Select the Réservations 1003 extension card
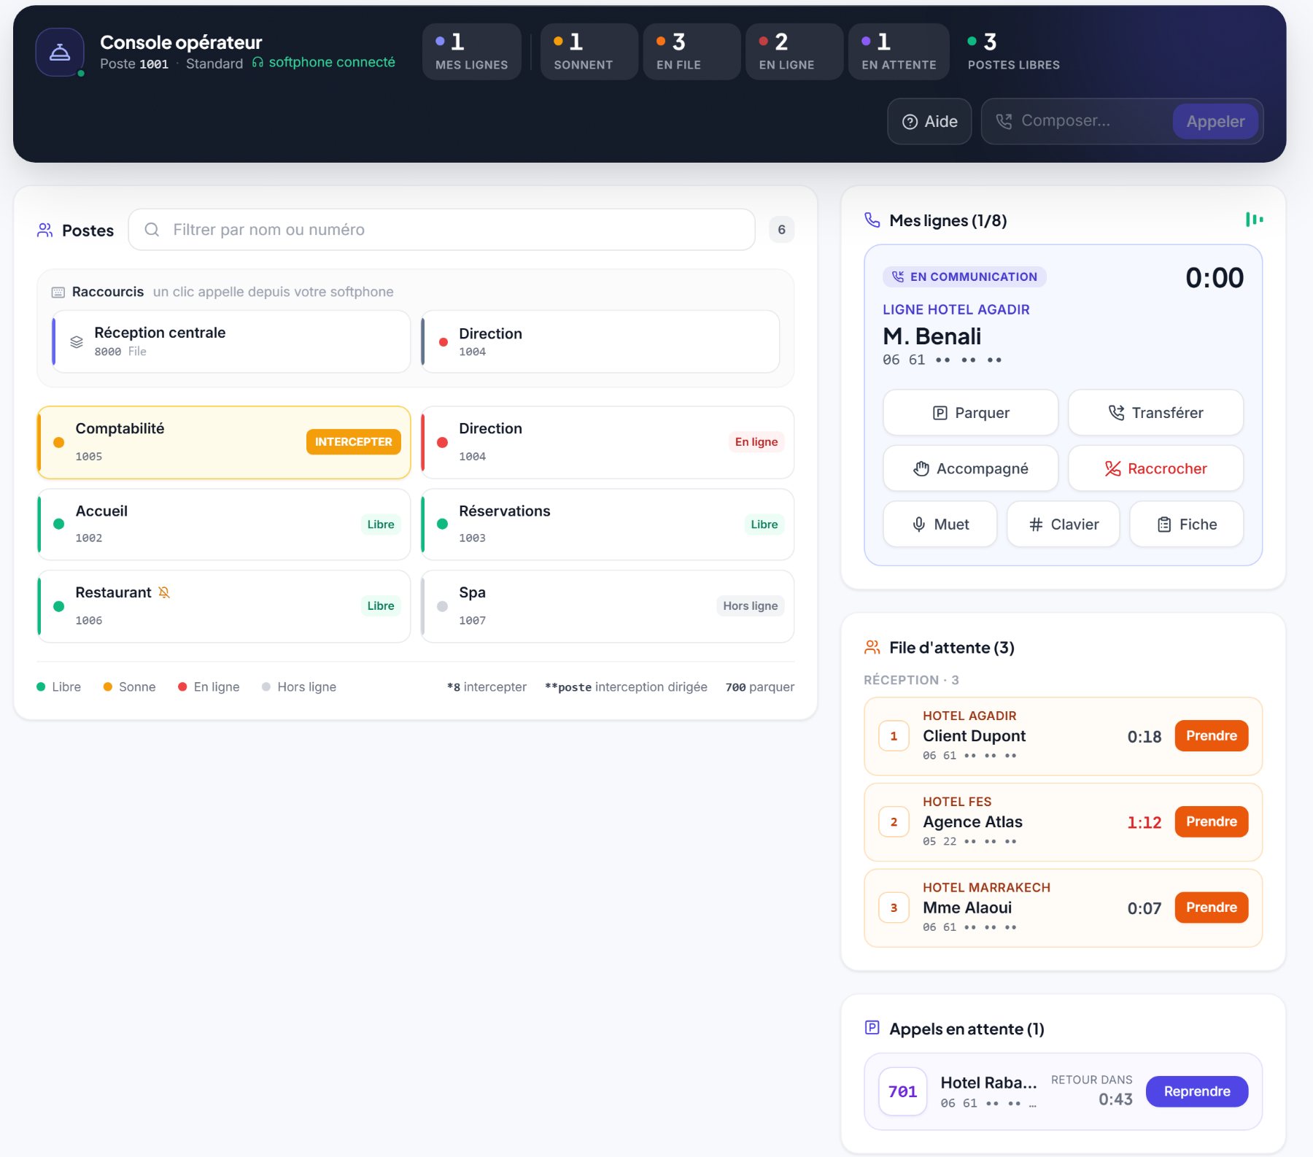This screenshot has width=1313, height=1157. [x=608, y=525]
